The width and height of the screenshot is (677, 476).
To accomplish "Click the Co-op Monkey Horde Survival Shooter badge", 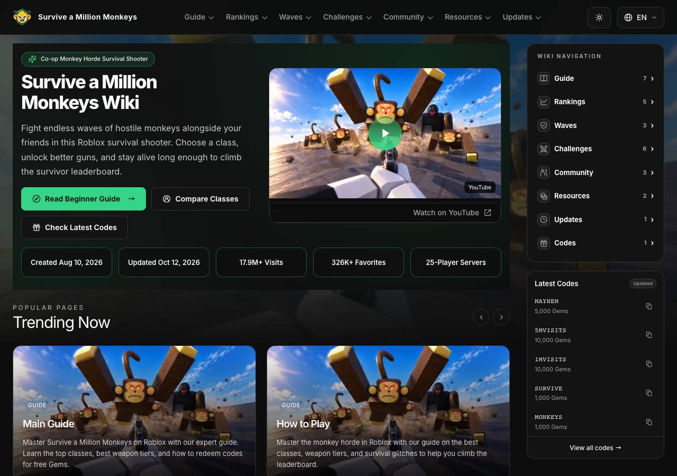I will click(x=88, y=59).
